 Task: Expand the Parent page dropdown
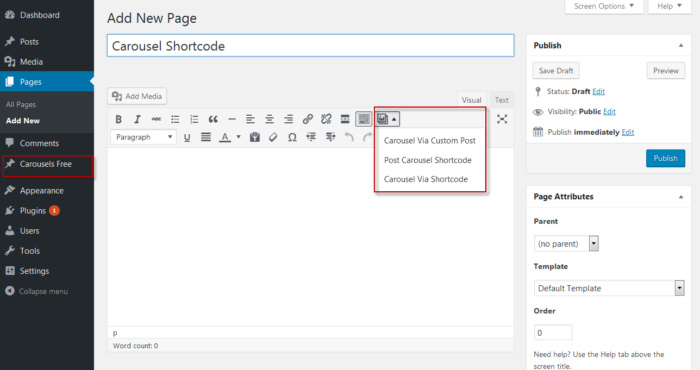tap(566, 243)
